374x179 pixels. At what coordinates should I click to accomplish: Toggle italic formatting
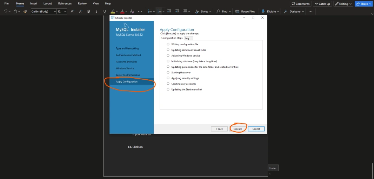96,11
